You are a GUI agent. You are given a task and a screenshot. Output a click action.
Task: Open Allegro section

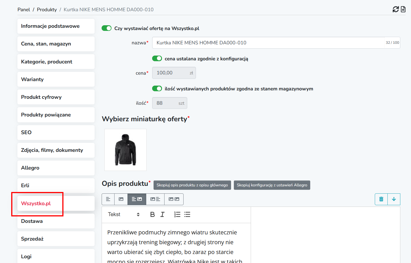[x=56, y=168]
